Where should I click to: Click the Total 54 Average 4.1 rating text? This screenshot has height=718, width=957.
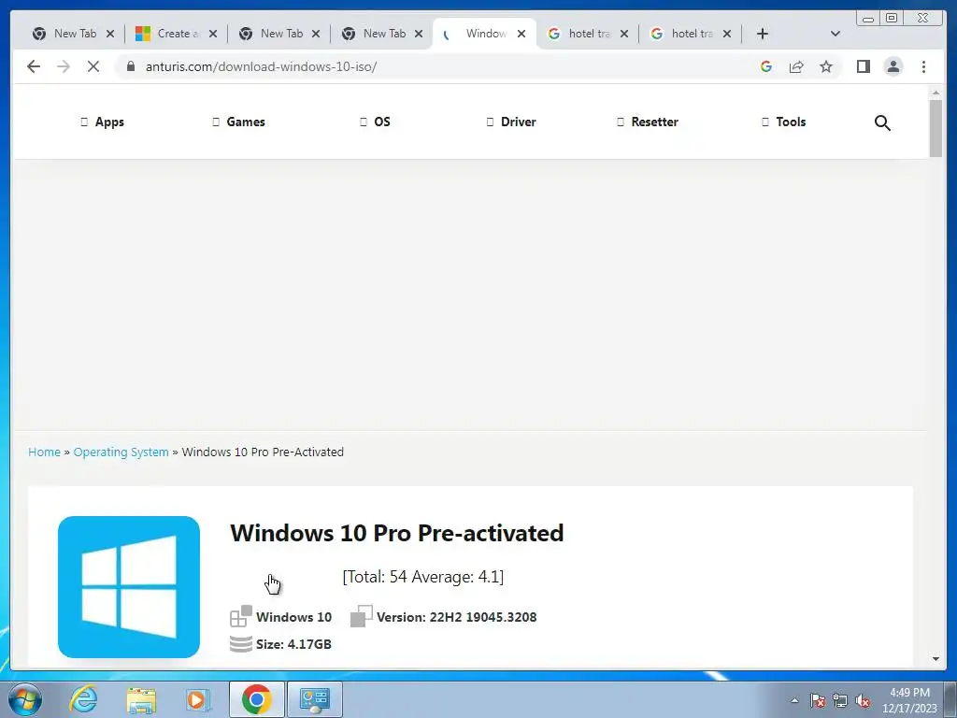423,577
